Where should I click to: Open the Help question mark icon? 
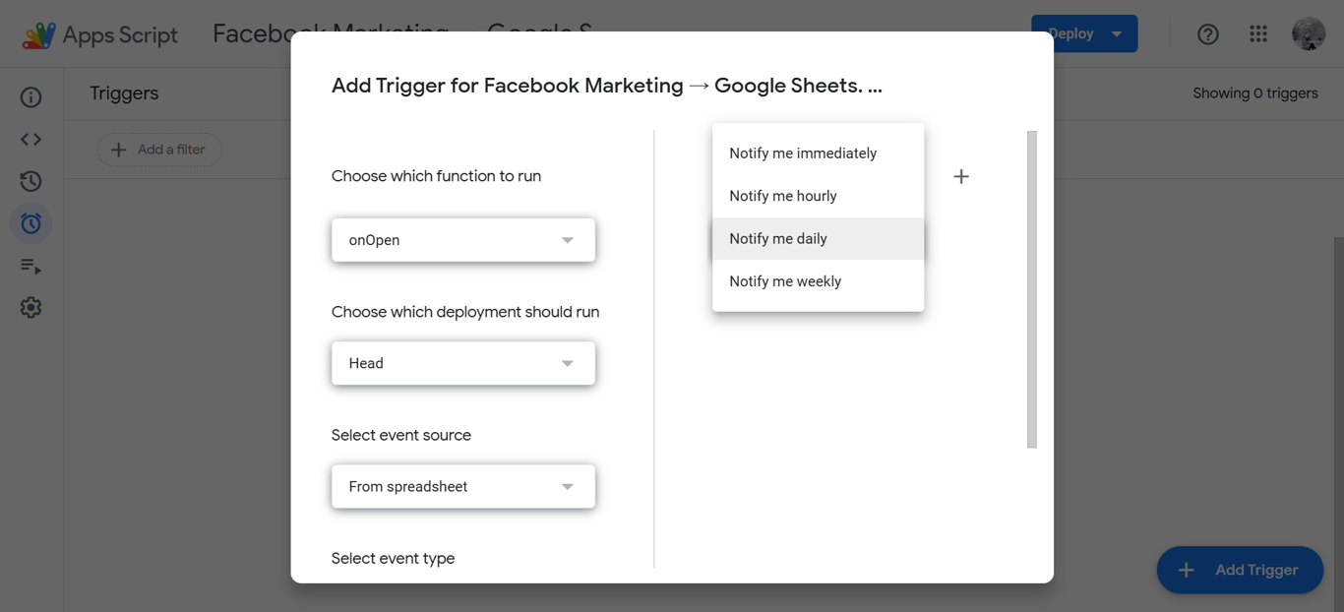[1208, 34]
